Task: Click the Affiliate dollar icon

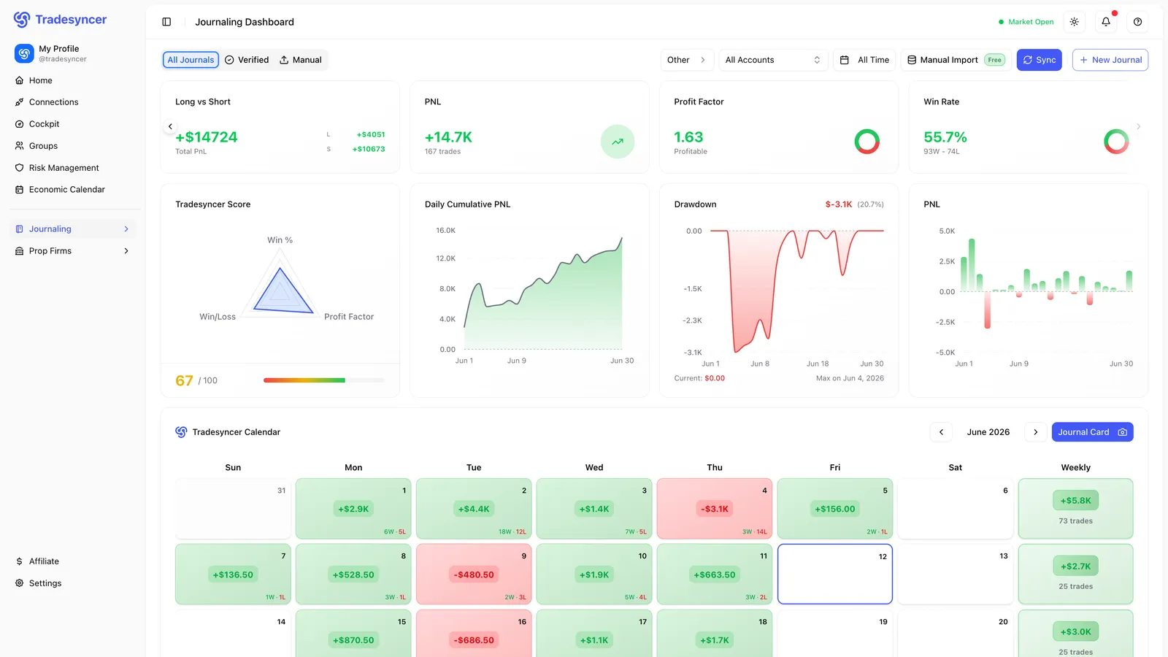Action: (x=20, y=561)
